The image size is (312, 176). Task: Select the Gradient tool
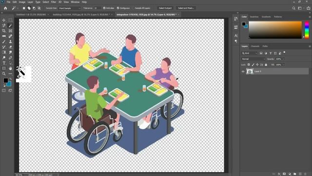(x=4, y=52)
